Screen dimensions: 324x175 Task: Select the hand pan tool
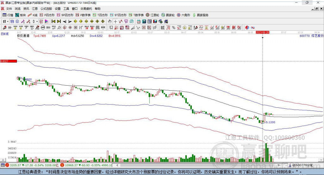tap(110, 21)
